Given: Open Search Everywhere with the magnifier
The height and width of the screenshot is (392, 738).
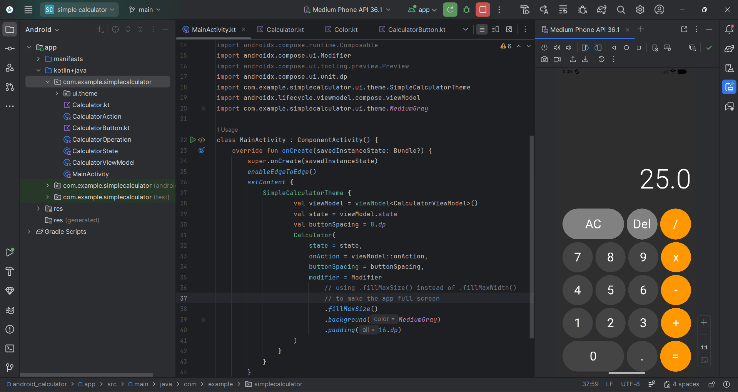Looking at the screenshot, I should click(x=621, y=10).
